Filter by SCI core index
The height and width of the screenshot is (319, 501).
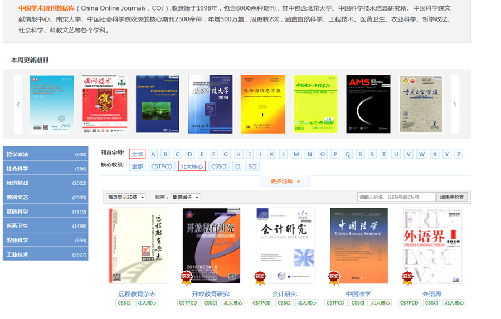tap(252, 166)
